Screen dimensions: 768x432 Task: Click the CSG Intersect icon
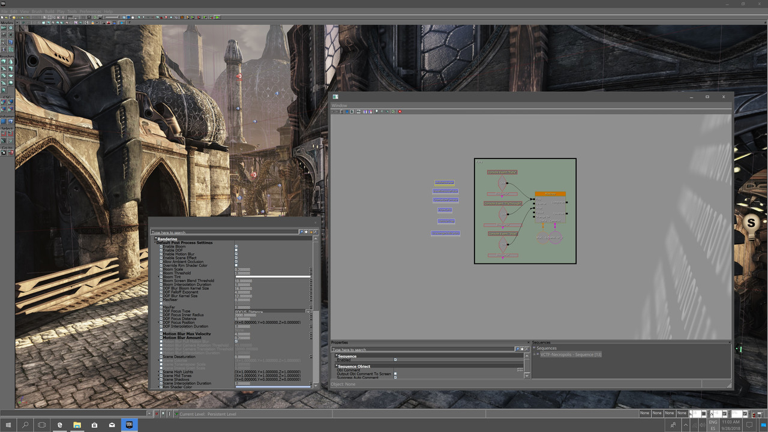coord(4,109)
